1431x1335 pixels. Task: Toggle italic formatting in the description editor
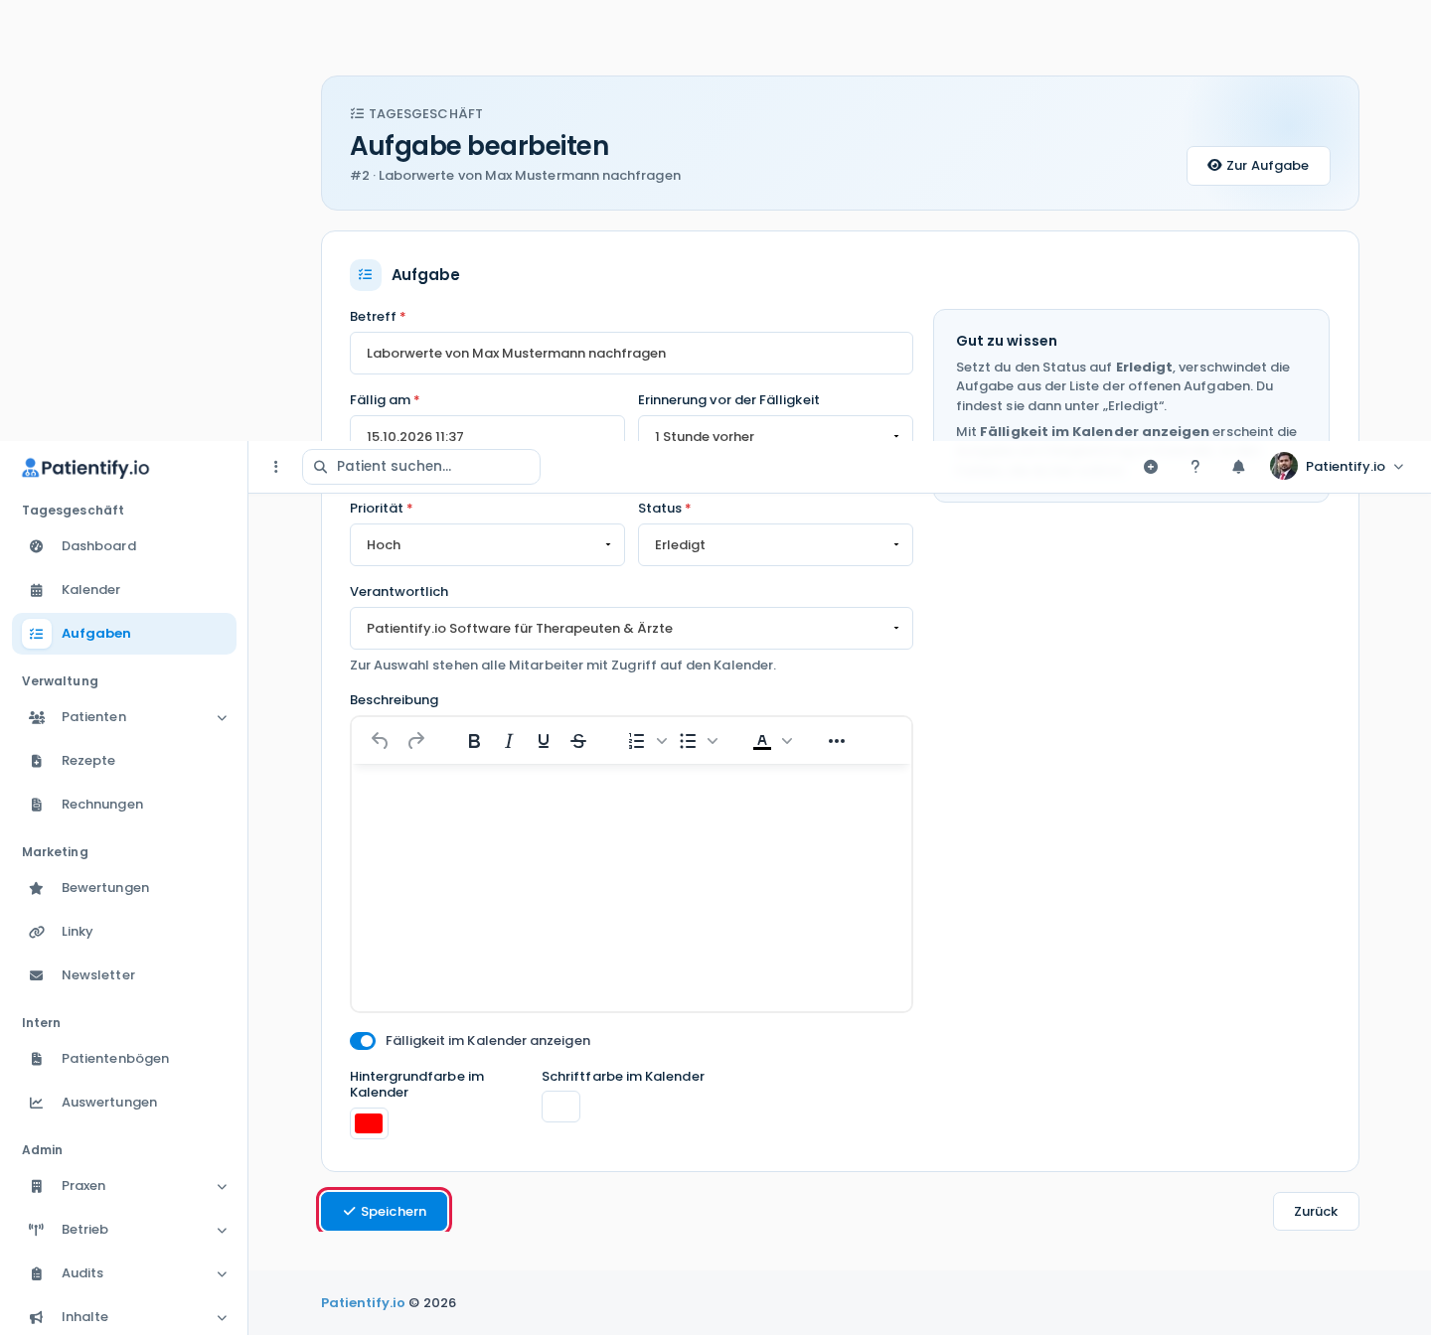[x=509, y=741]
